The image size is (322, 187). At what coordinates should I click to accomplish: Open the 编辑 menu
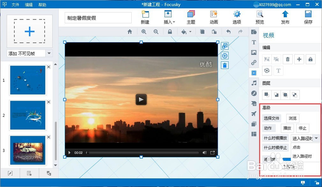(x=29, y=5)
